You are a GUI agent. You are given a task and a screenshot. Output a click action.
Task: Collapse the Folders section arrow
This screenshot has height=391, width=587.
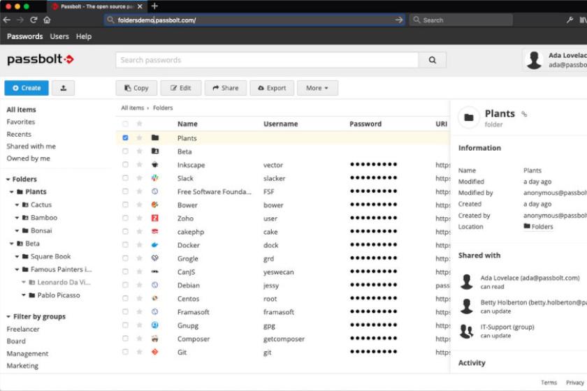(8, 179)
